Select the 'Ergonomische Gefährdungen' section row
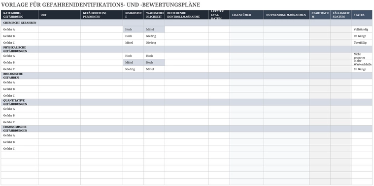This screenshot has width=374, height=186. [x=187, y=129]
